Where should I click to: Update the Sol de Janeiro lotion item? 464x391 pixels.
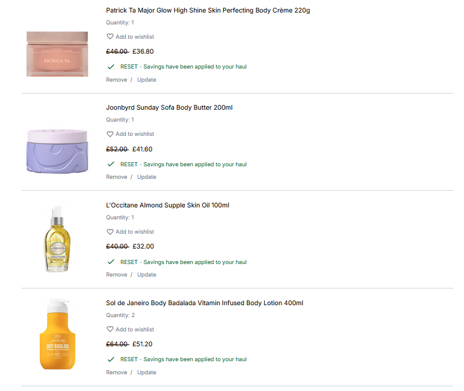(147, 373)
